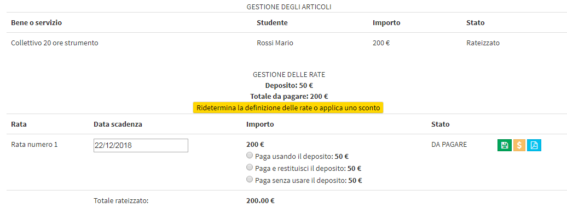Click the 'DA PAGARE' installment status

point(449,145)
